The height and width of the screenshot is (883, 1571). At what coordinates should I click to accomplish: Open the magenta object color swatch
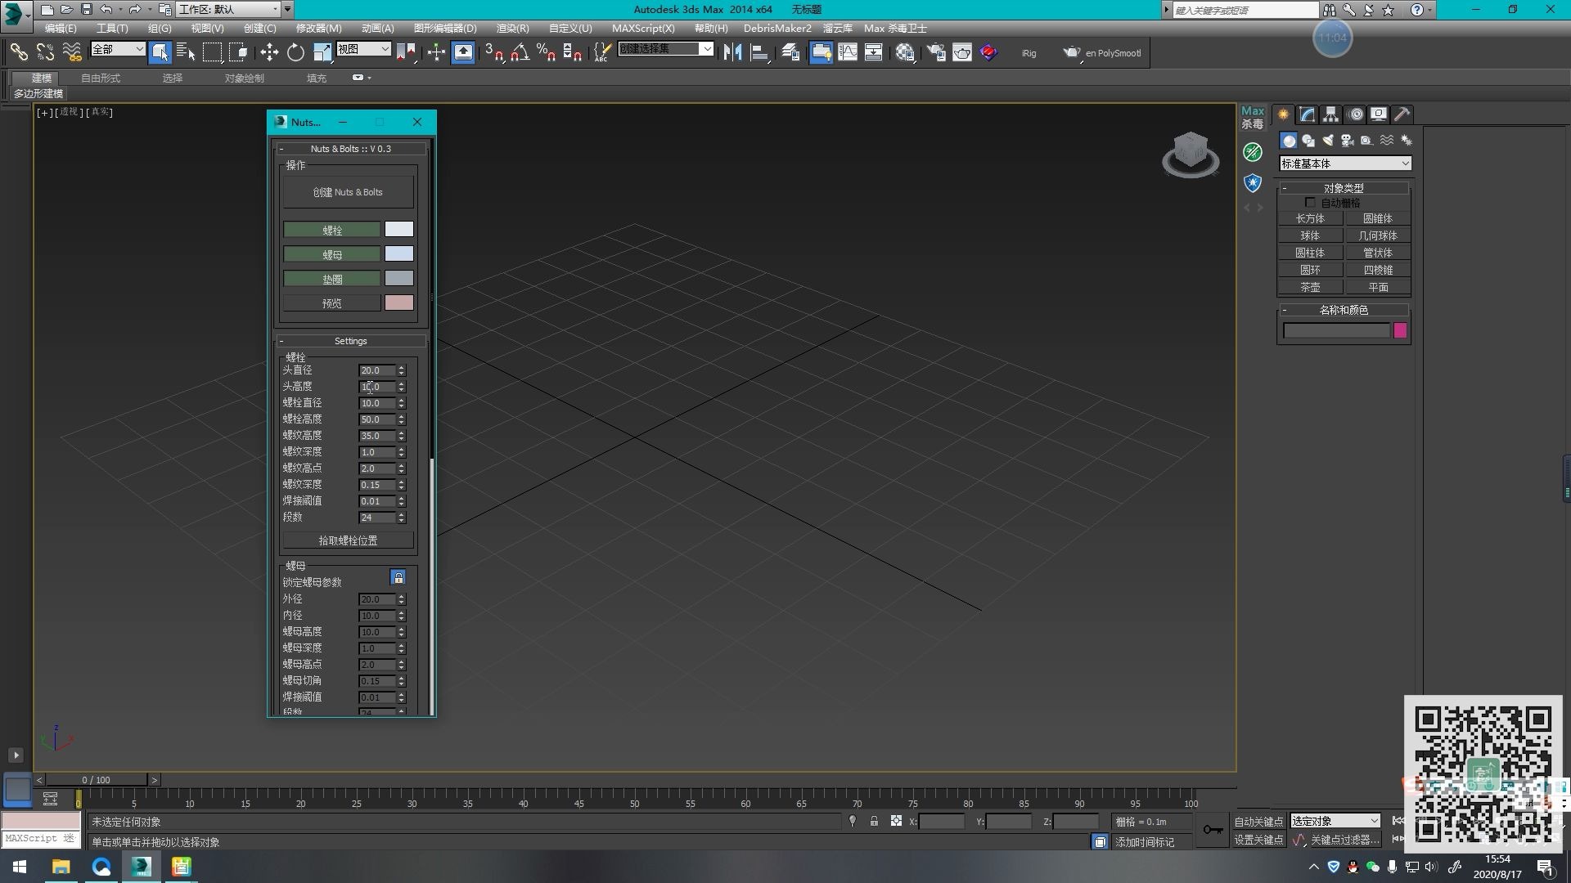tap(1400, 330)
